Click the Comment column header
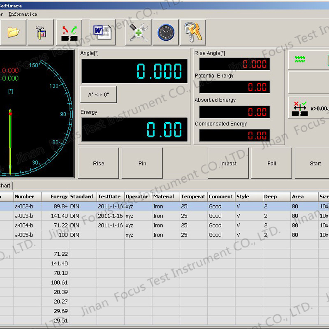The width and height of the screenshot is (329, 329). (221, 197)
